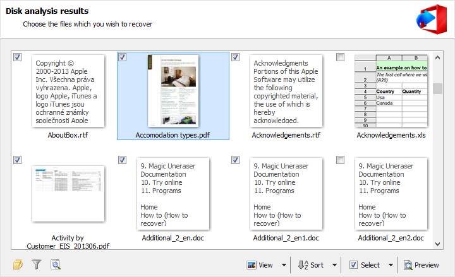This screenshot has width=455, height=277.
Task: Click the stacked folders icon at bottom left
Action: tap(18, 264)
